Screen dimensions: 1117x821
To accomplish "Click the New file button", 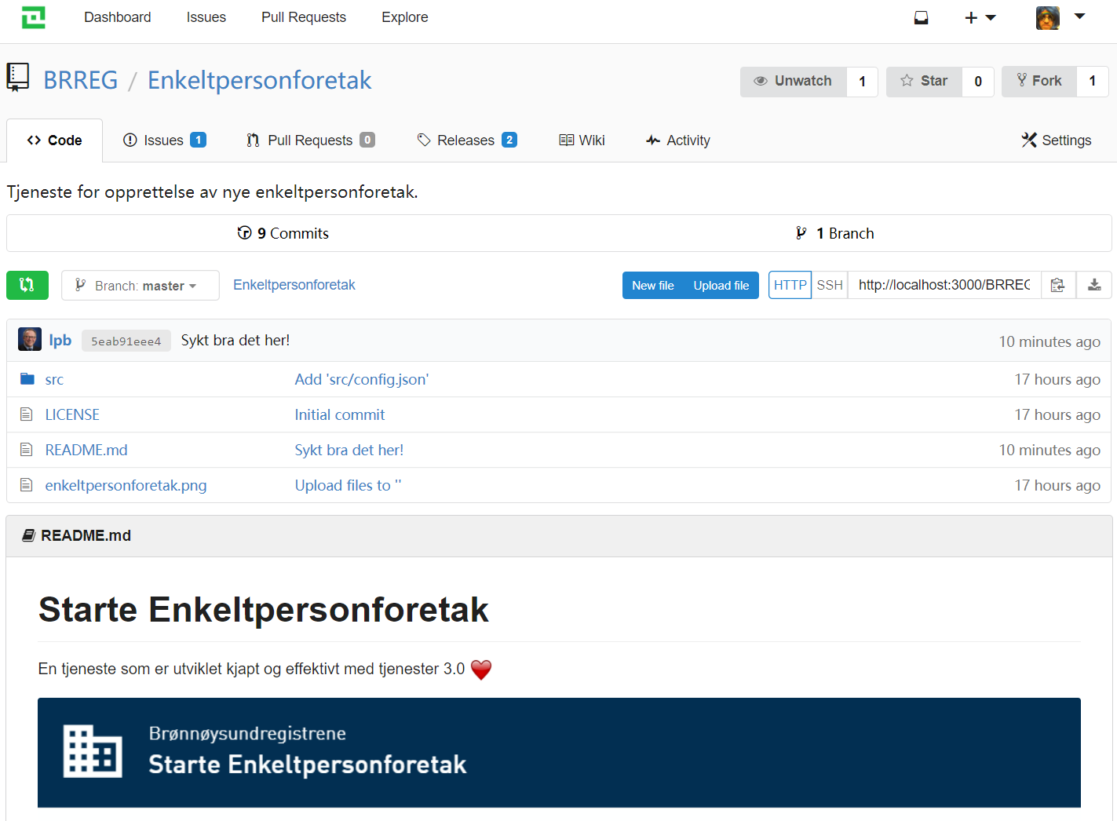I will click(x=653, y=286).
